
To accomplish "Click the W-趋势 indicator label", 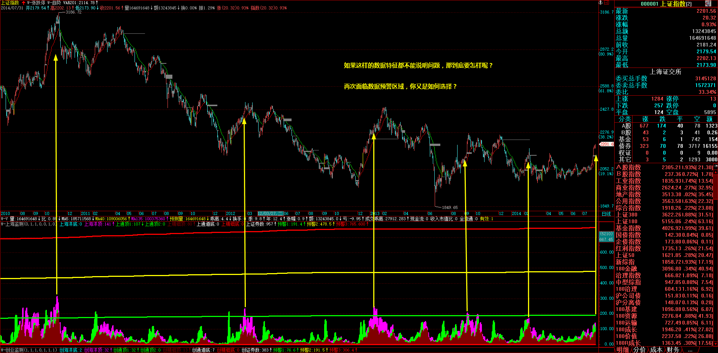I will (54, 3).
